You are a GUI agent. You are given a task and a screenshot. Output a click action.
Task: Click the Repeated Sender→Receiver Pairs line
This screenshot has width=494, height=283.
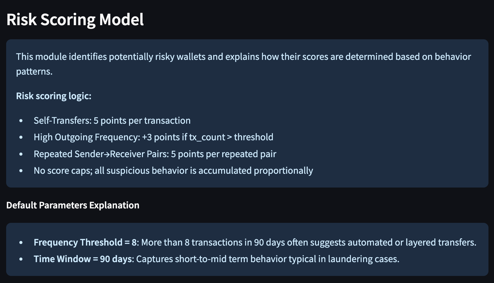[155, 154]
